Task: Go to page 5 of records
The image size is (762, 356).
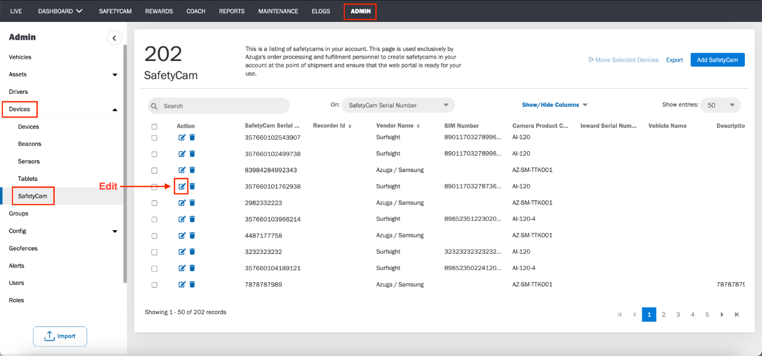Action: 707,315
